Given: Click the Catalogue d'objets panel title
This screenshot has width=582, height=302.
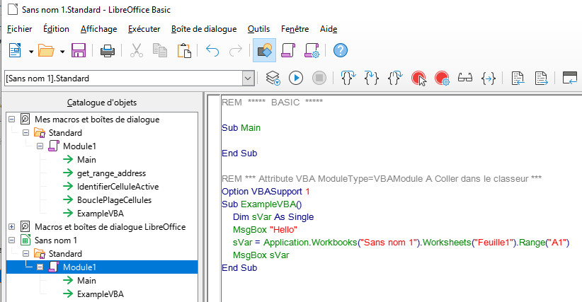Looking at the screenshot, I should (x=102, y=103).
